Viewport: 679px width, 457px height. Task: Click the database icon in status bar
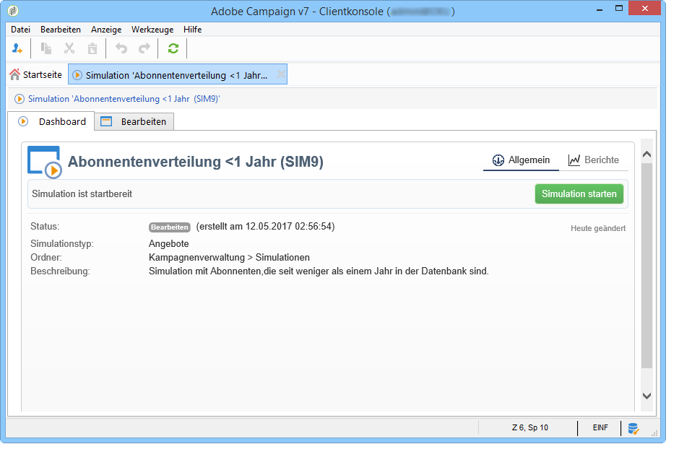(633, 428)
